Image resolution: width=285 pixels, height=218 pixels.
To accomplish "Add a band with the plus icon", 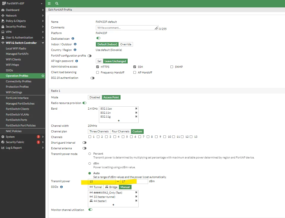I will [x=119, y=121].
